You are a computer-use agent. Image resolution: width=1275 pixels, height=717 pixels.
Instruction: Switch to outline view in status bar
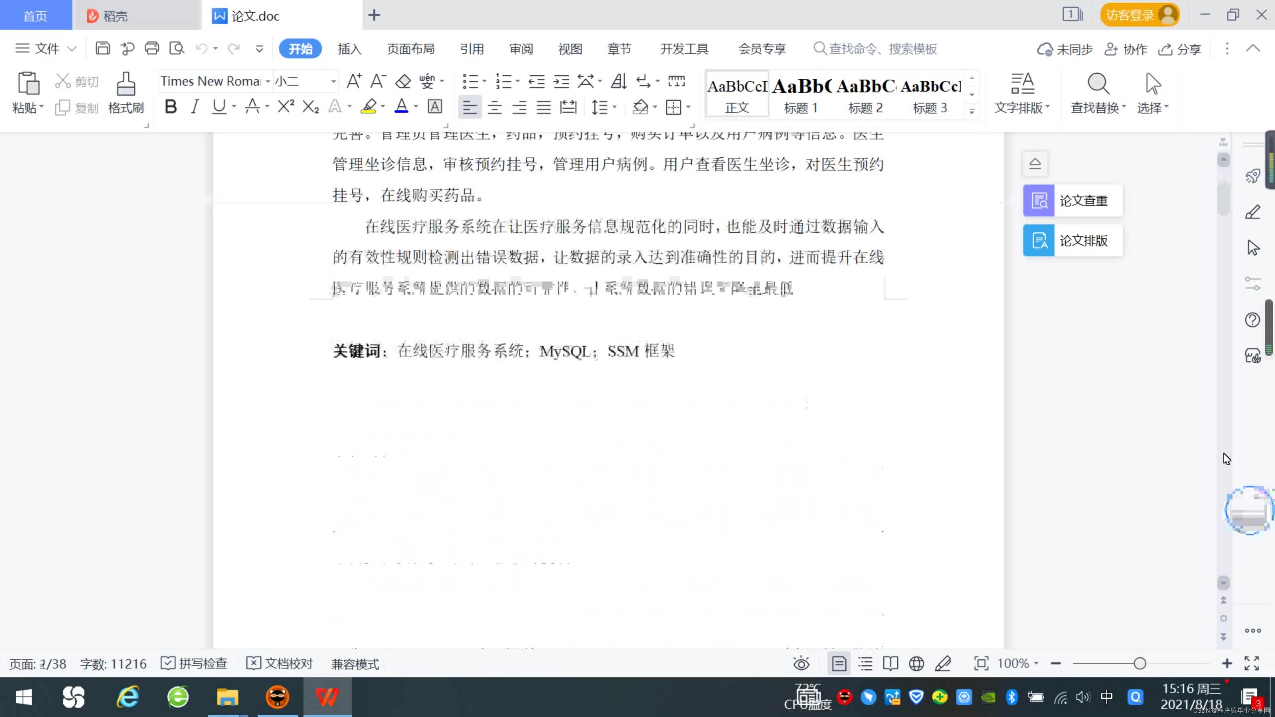pyautogui.click(x=865, y=664)
